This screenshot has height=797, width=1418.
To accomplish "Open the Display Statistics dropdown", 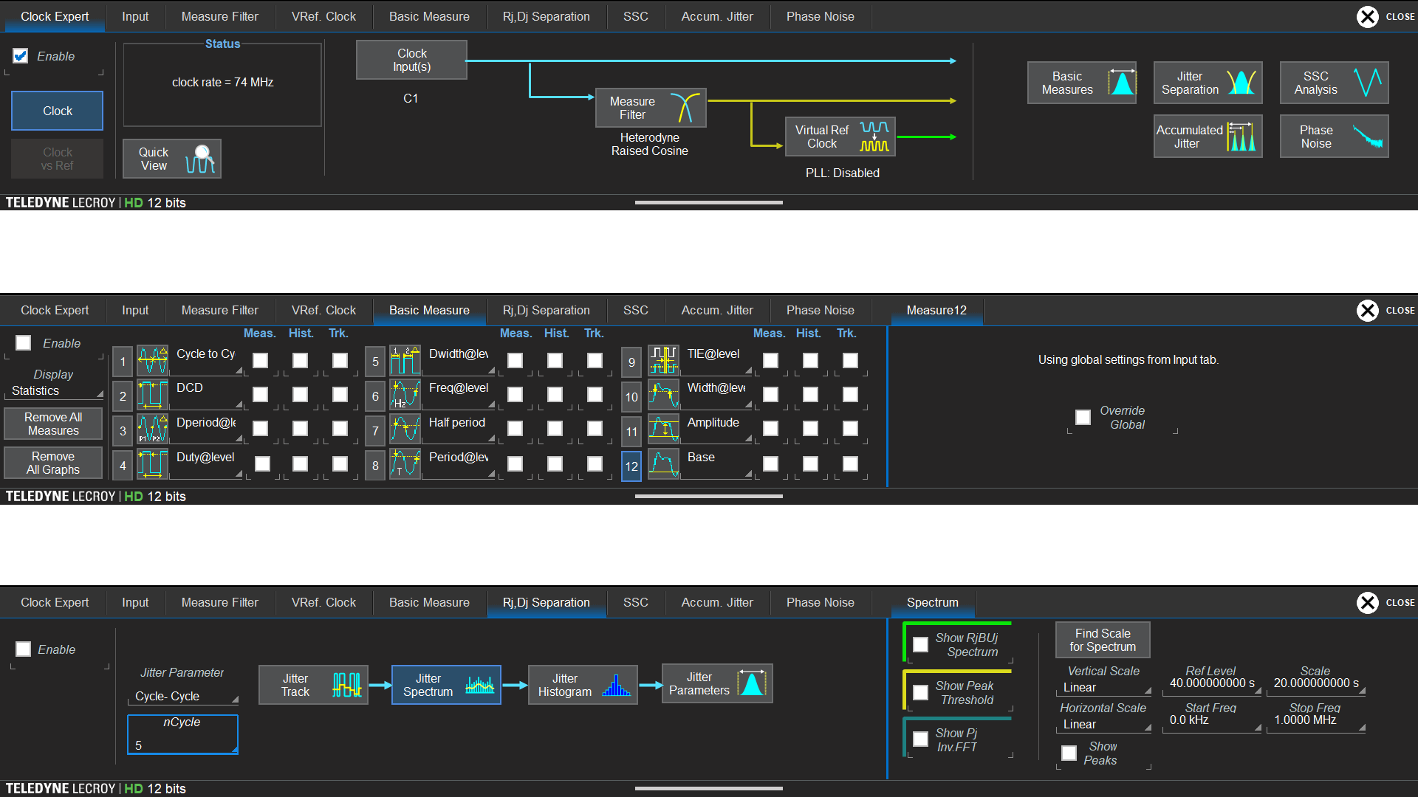I will [54, 390].
